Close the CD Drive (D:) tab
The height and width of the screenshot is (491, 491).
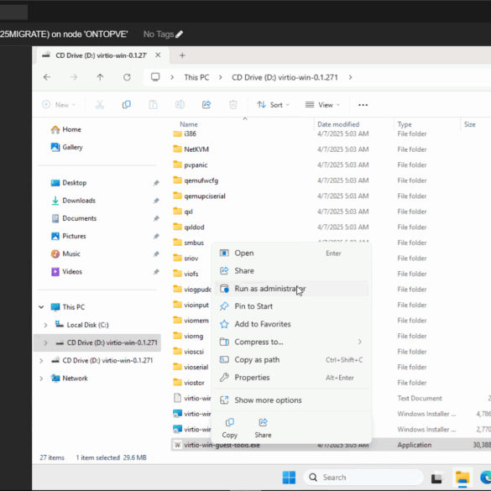click(x=158, y=55)
